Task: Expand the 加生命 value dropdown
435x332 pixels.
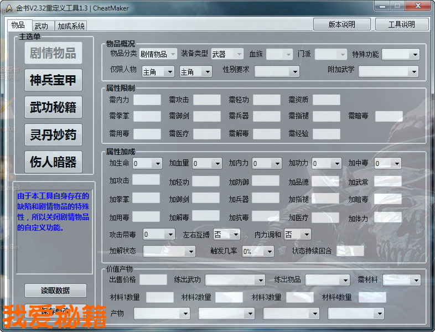Action: point(147,163)
